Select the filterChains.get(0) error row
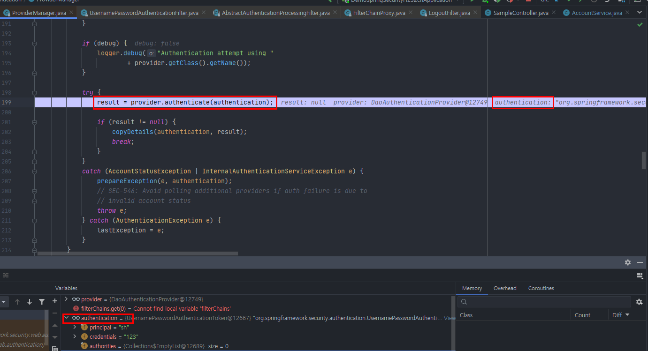 click(x=257, y=308)
